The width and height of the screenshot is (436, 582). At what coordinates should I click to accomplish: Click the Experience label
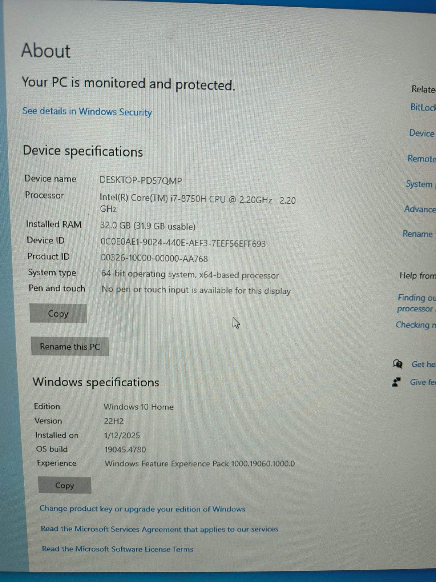[x=57, y=463]
